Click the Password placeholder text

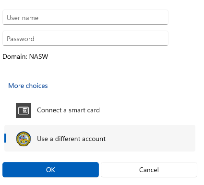21,39
